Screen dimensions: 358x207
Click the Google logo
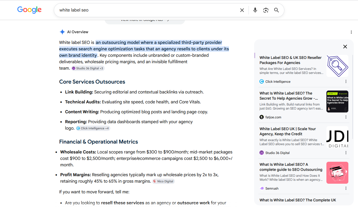click(x=29, y=10)
